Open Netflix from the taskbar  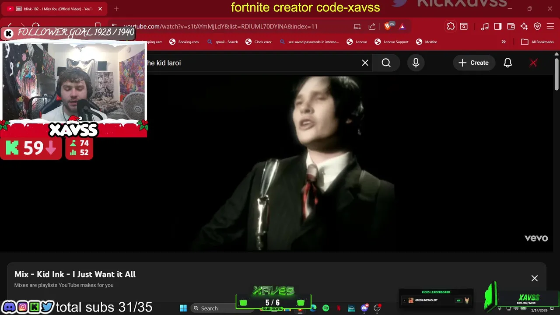(x=339, y=308)
